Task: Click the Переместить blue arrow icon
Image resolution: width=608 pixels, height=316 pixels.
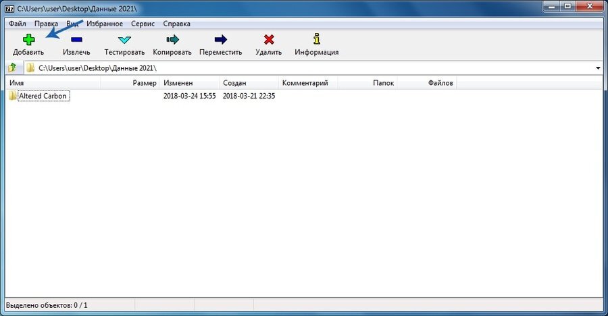Action: click(220, 40)
